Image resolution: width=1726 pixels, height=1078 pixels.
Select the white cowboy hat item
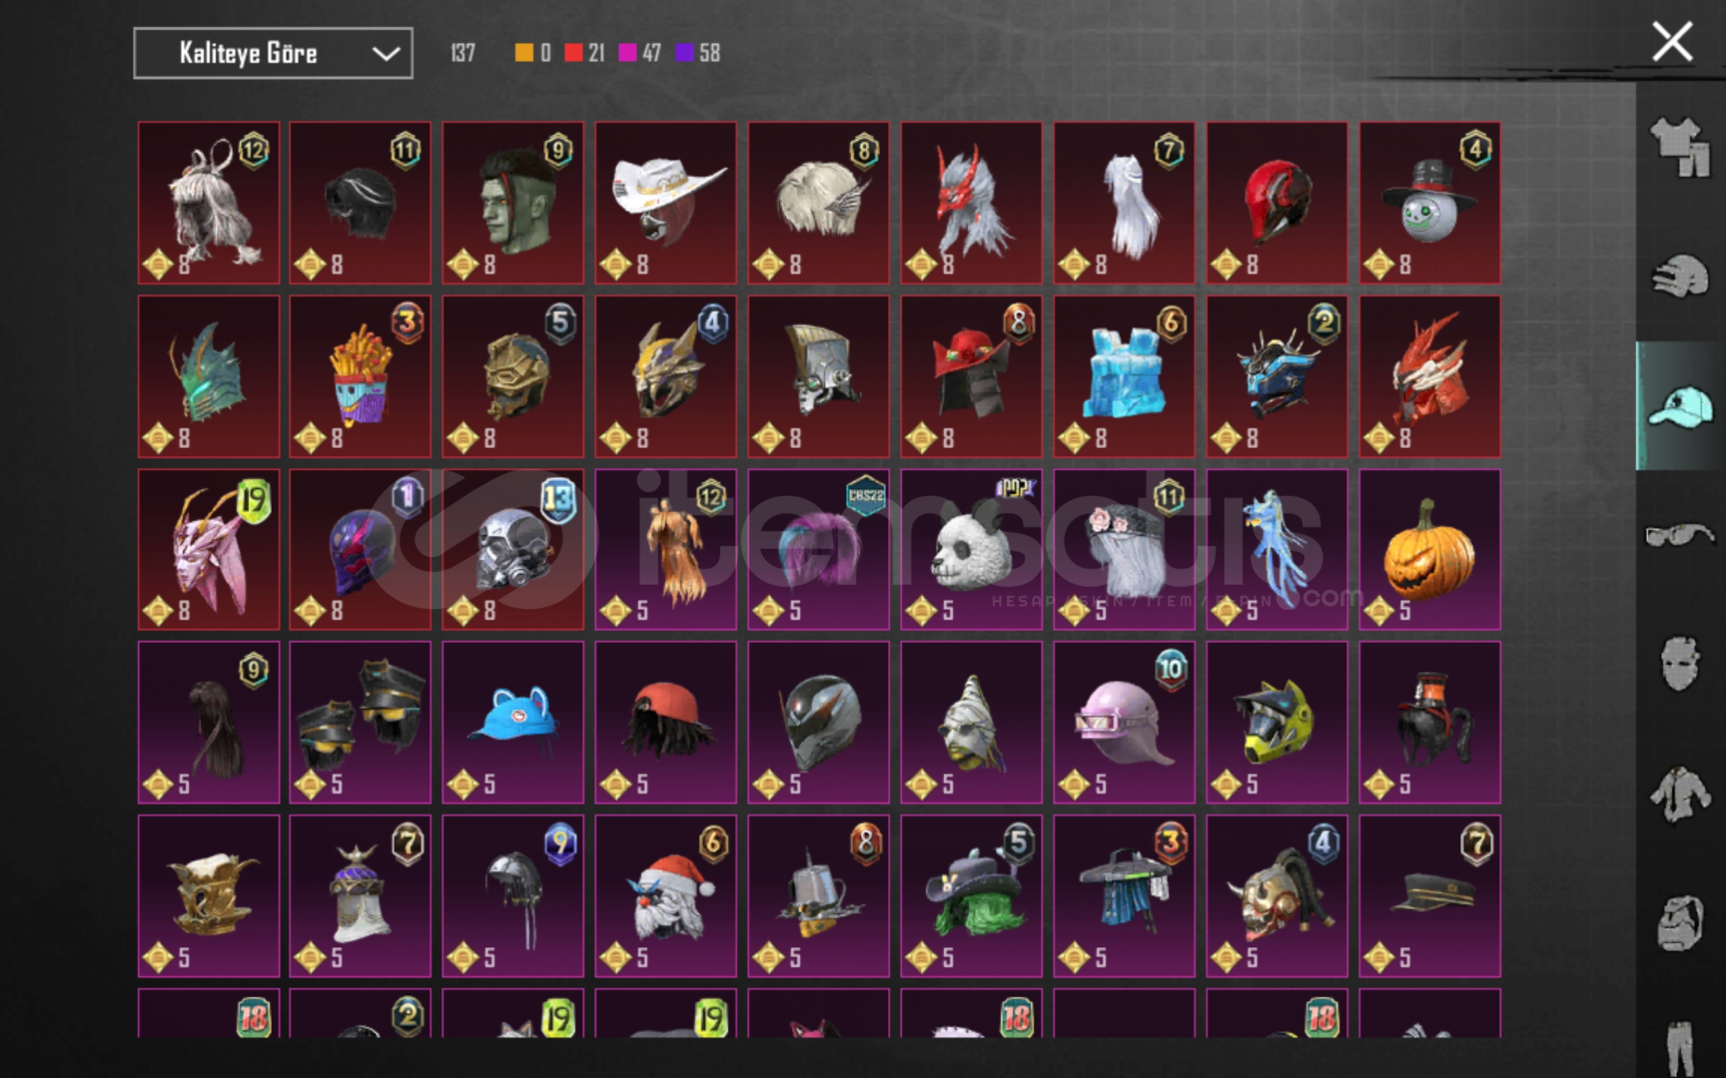coord(666,203)
